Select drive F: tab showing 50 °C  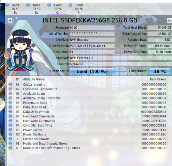pyautogui.click(x=79, y=9)
